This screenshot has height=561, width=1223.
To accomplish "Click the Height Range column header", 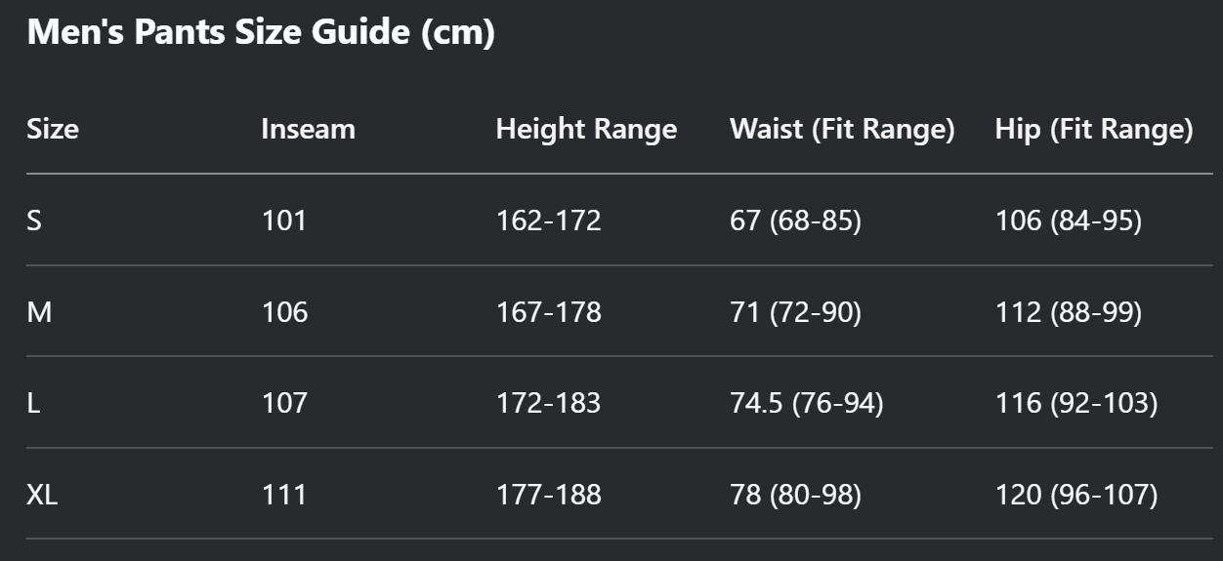I will (x=586, y=130).
